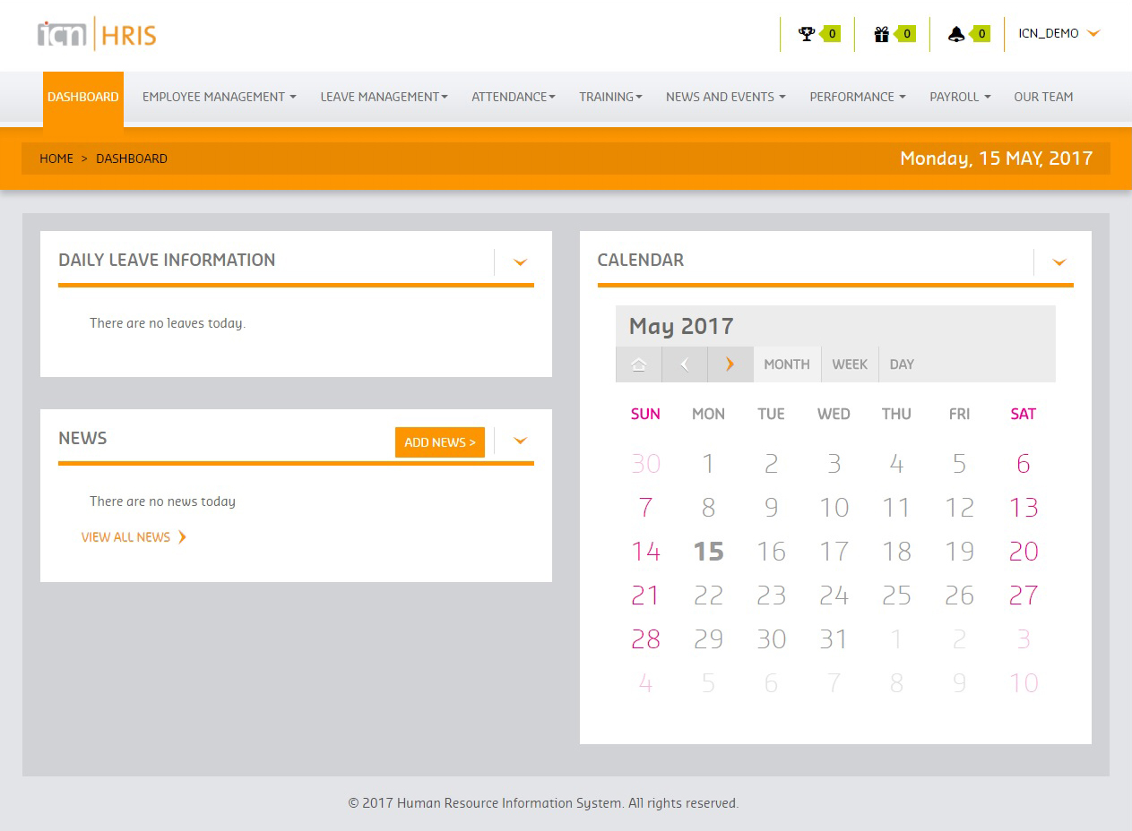Click the calendar home icon button

(x=638, y=364)
